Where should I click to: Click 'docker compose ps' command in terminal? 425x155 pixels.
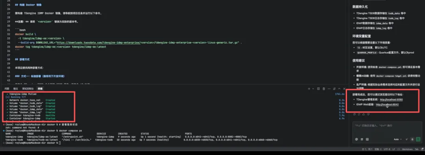(70, 130)
